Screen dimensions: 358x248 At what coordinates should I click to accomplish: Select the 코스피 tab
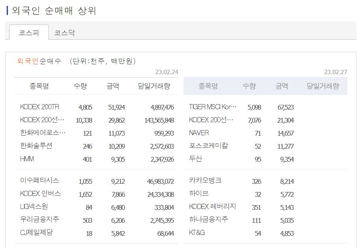29,32
